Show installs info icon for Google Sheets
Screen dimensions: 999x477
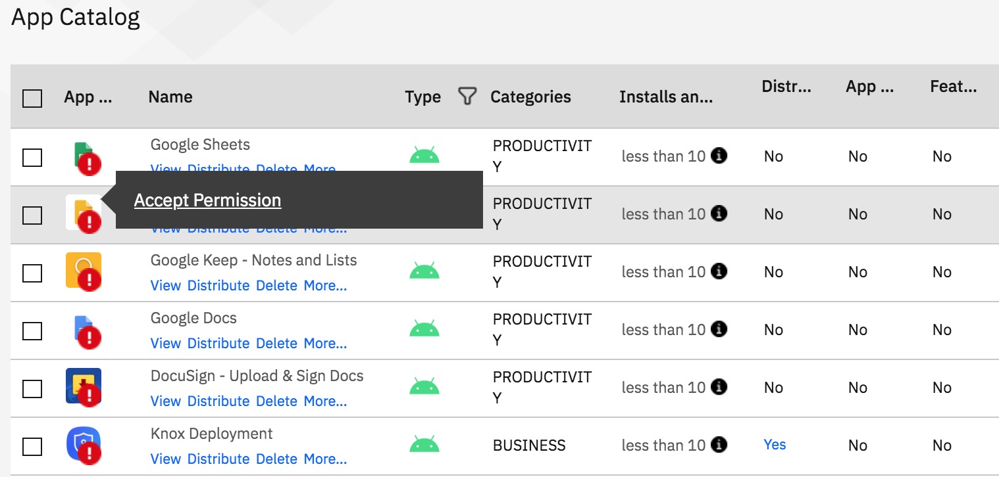click(719, 156)
